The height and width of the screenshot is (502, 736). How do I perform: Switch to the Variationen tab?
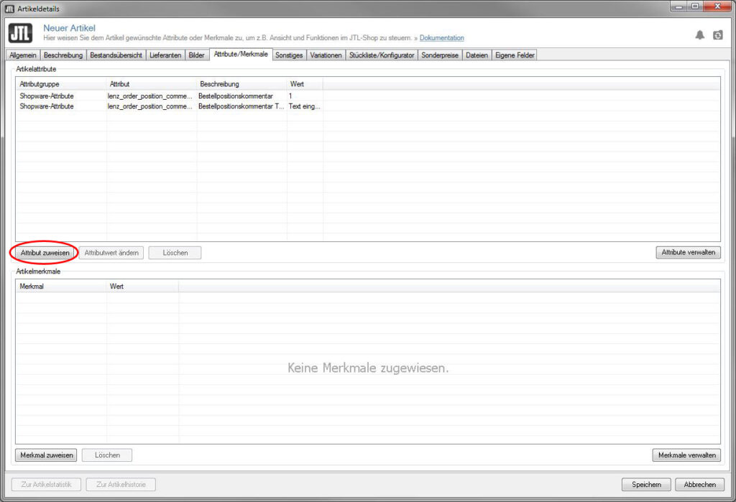point(326,55)
